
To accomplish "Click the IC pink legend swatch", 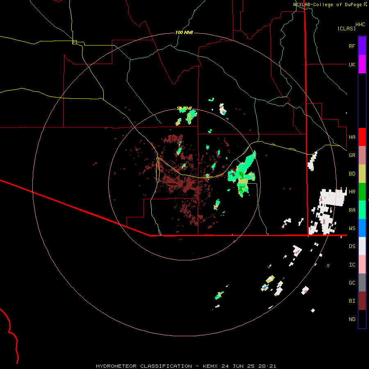I will pyautogui.click(x=362, y=264).
